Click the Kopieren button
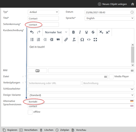 pyautogui.click(x=10, y=130)
